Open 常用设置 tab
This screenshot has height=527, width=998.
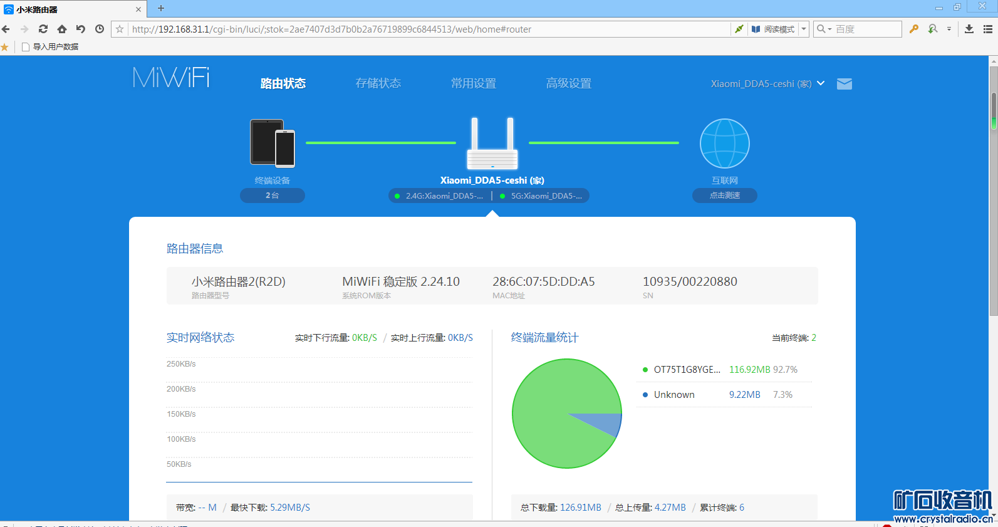pos(474,83)
